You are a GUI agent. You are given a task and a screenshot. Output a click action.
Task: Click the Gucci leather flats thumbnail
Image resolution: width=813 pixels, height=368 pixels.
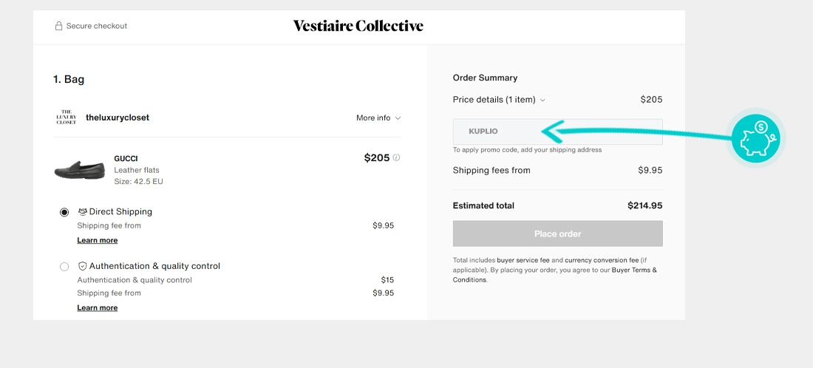pos(79,170)
